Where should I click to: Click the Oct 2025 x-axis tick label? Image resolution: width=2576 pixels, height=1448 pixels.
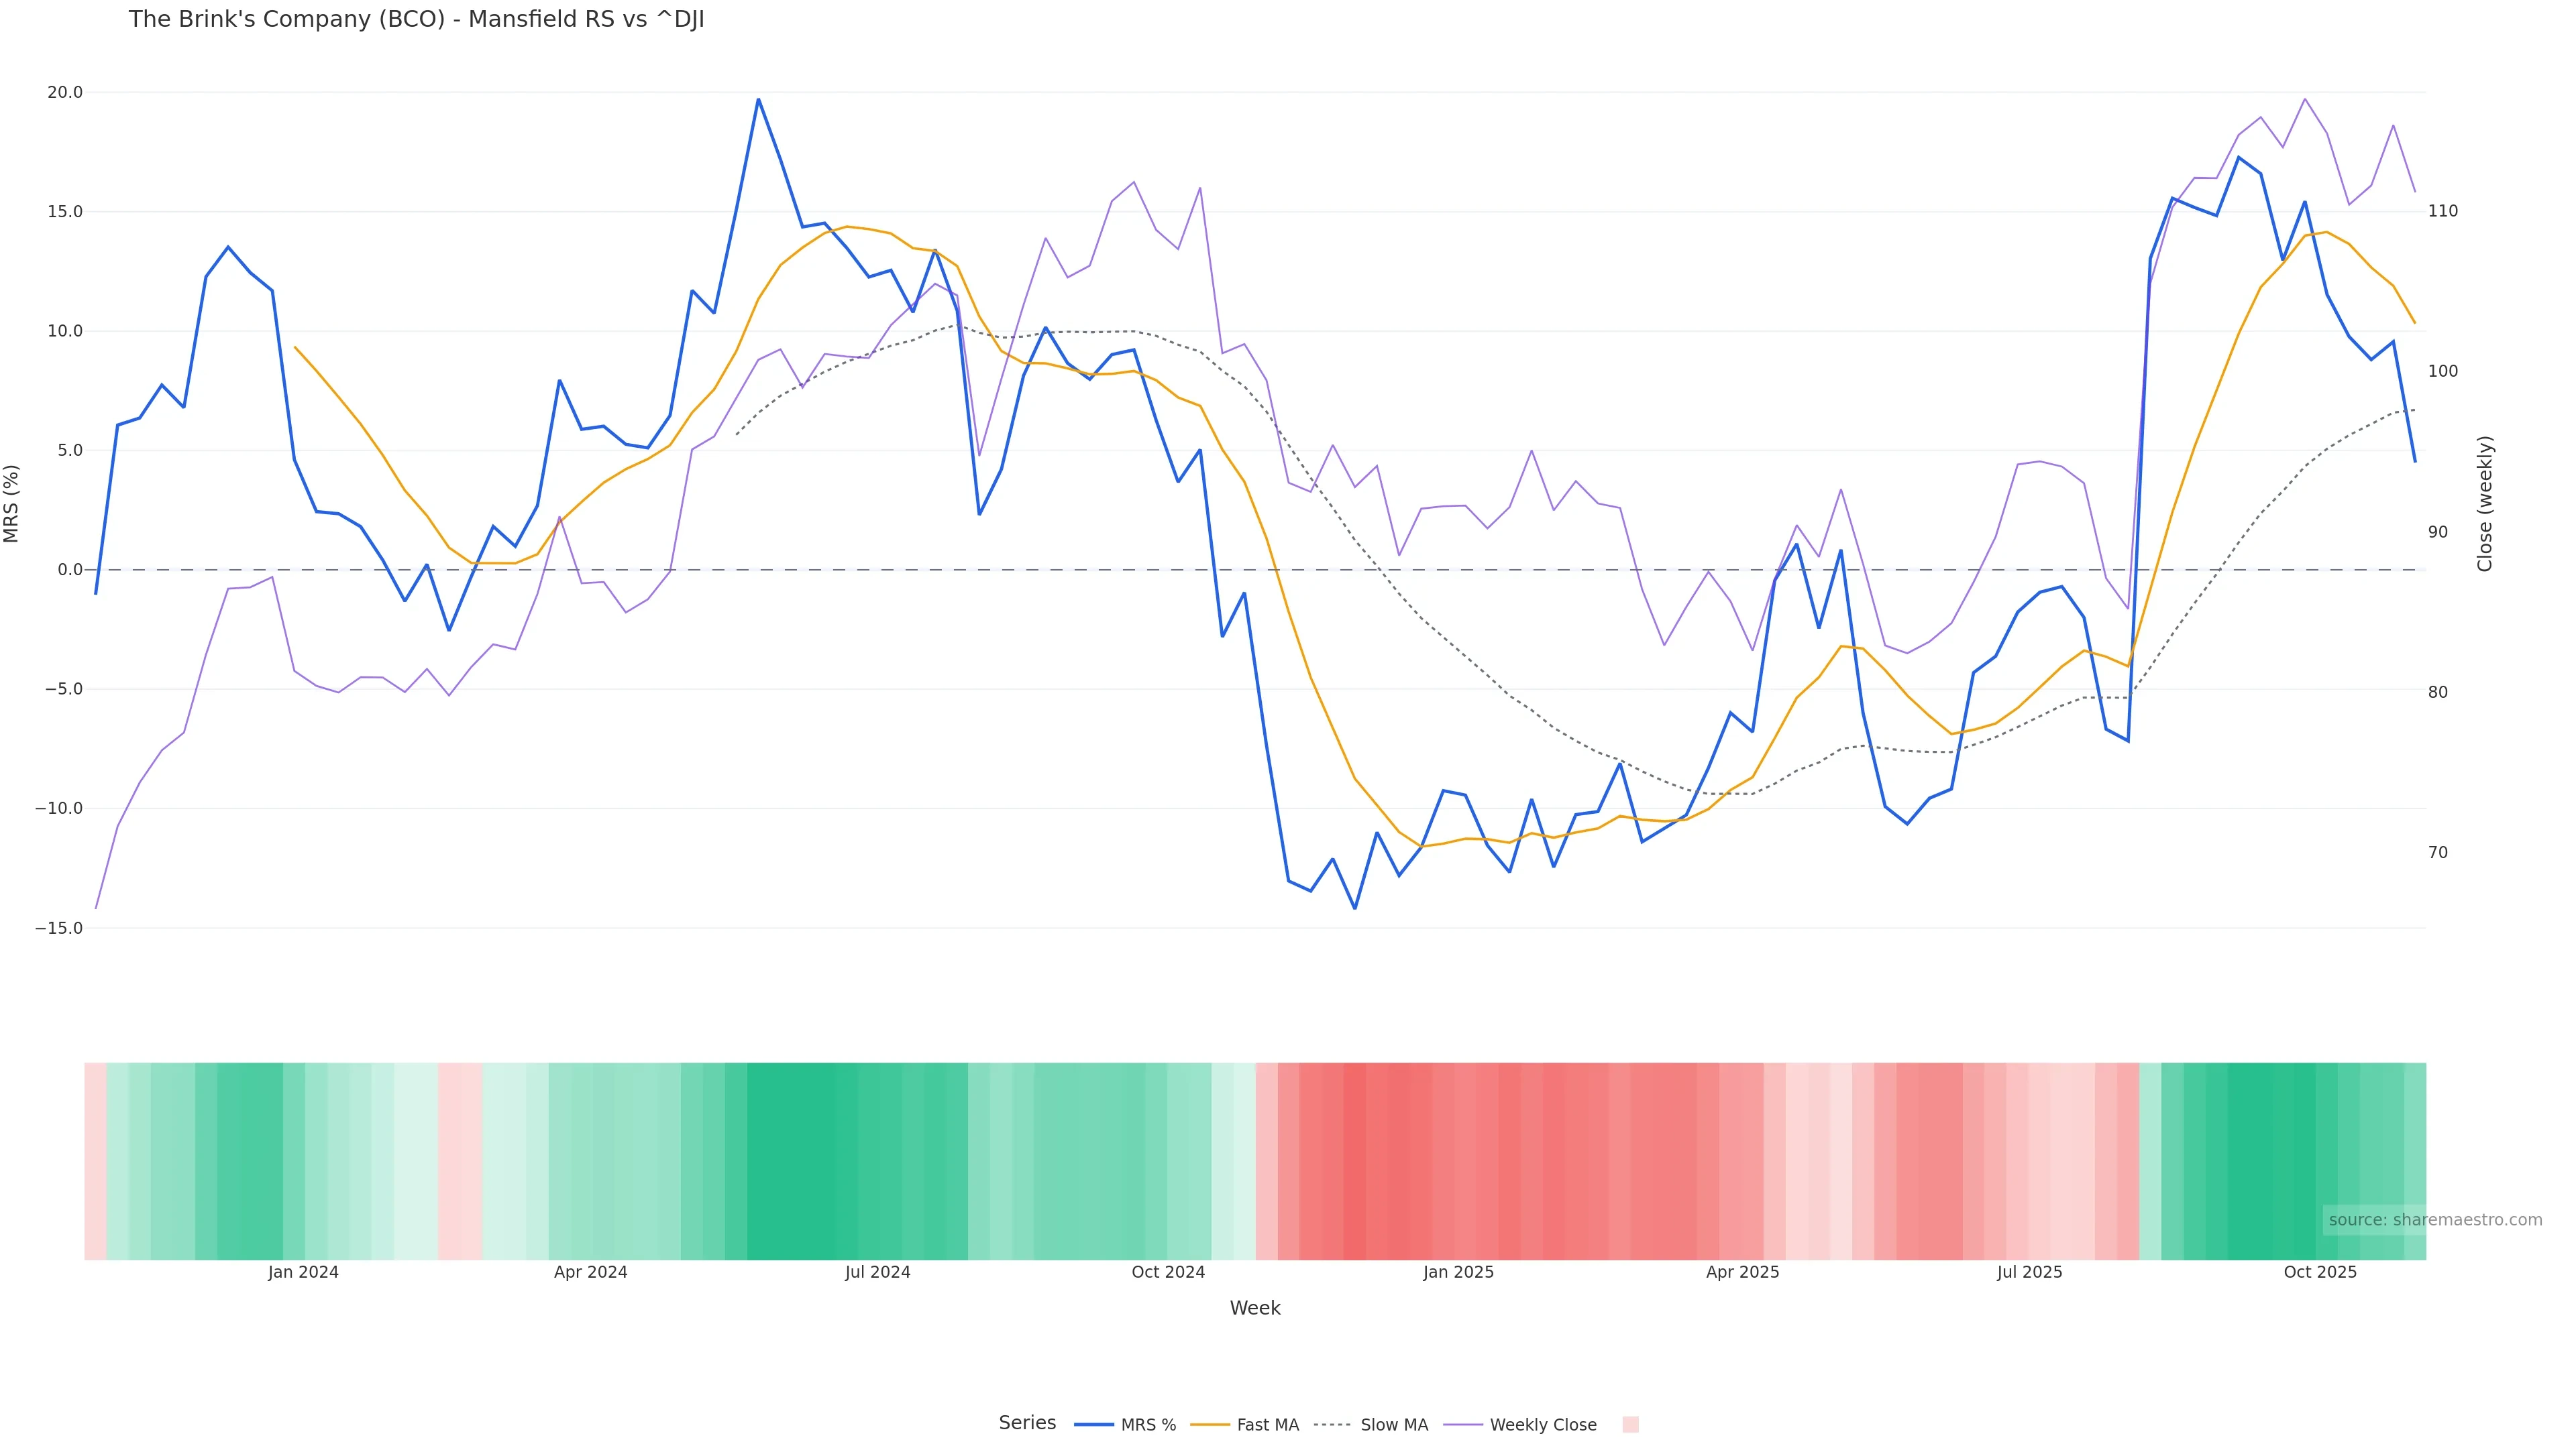(x=2320, y=1272)
